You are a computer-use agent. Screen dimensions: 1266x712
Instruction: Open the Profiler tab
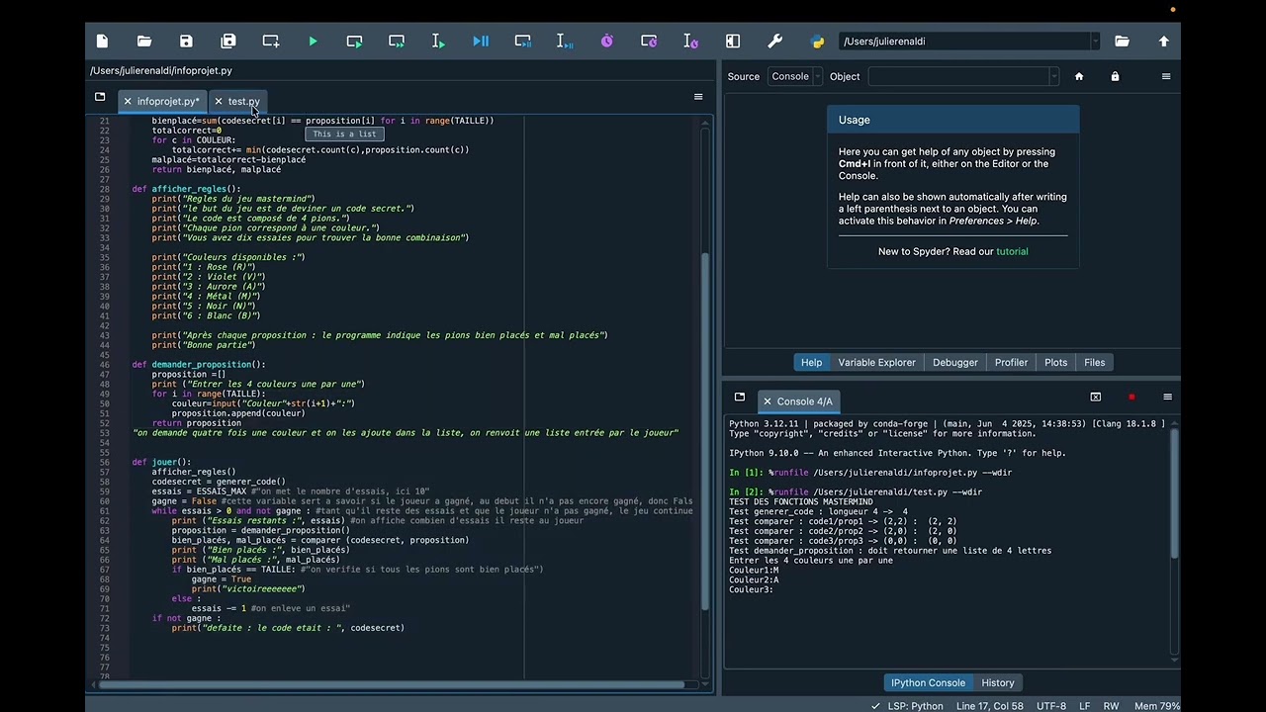pyautogui.click(x=1011, y=362)
